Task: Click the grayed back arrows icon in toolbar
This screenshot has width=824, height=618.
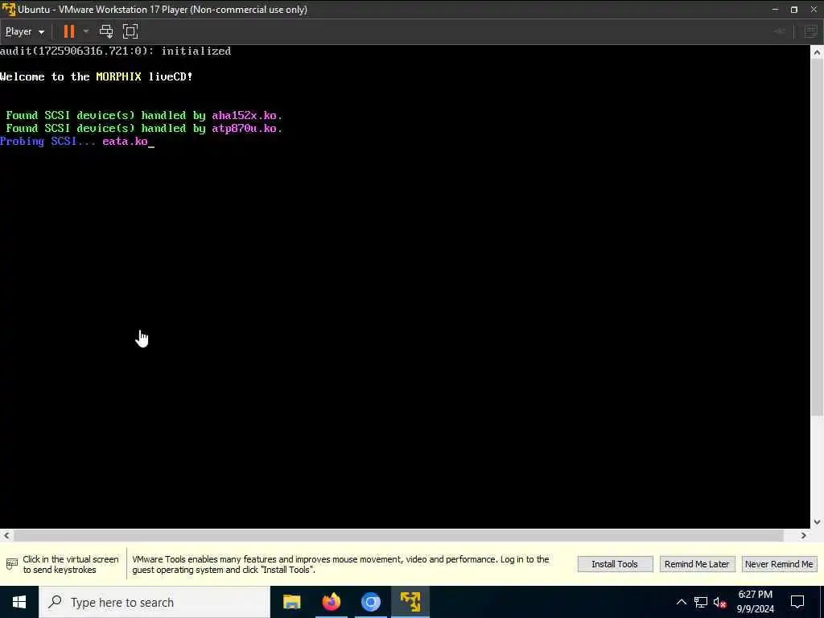Action: 780,31
